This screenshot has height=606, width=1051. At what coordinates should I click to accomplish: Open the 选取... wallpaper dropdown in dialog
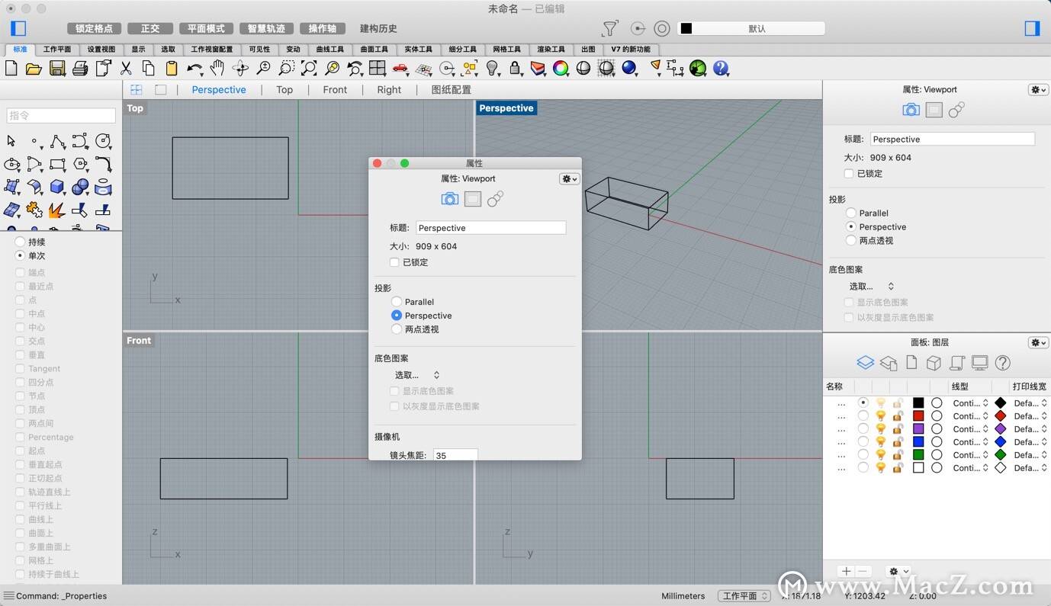click(416, 375)
